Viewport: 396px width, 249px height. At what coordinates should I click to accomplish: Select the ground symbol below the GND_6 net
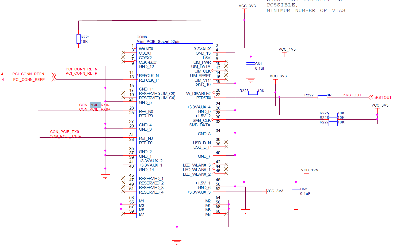click(245, 211)
